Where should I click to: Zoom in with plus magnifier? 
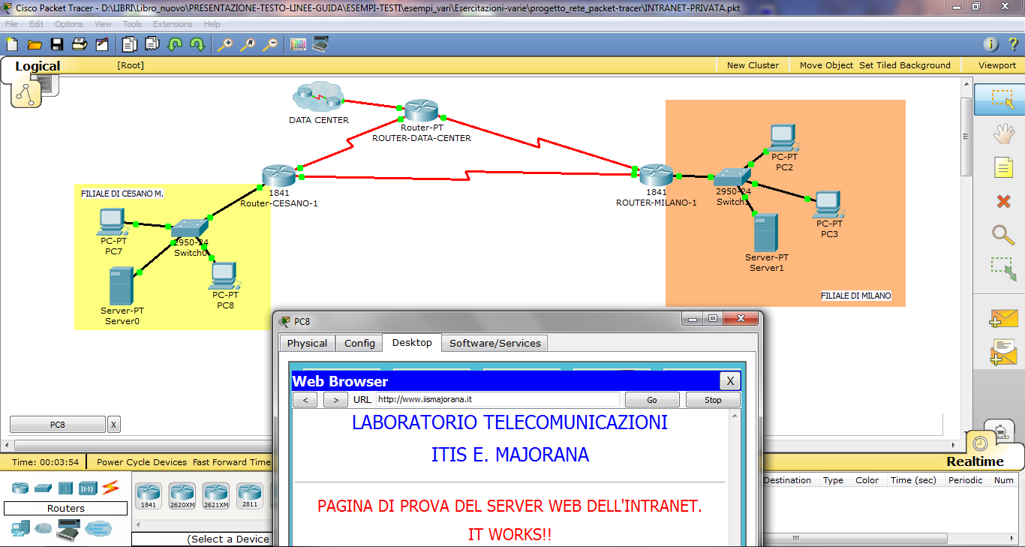(x=224, y=44)
